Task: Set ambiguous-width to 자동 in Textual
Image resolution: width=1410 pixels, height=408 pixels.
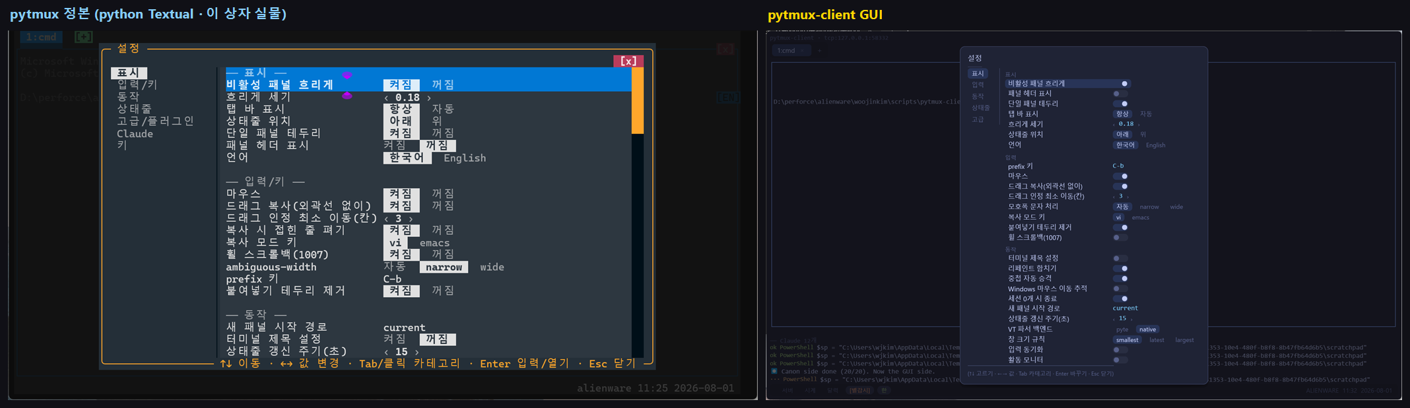Action: click(x=395, y=267)
